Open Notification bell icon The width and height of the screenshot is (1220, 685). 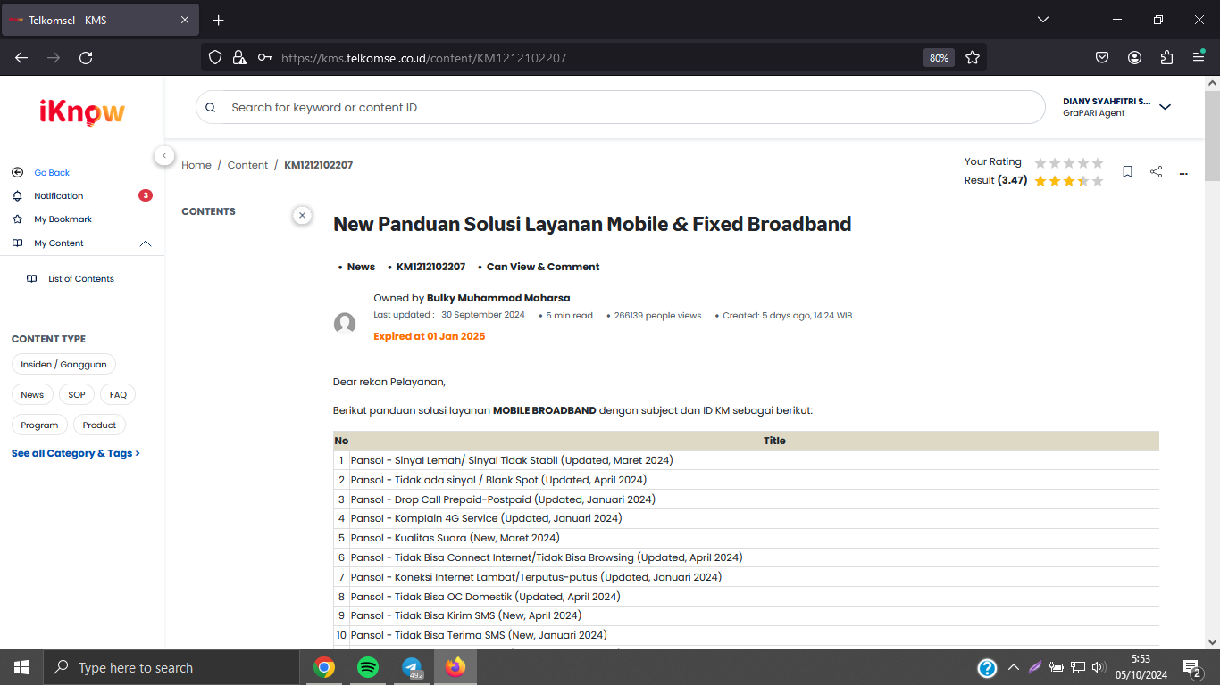(17, 195)
